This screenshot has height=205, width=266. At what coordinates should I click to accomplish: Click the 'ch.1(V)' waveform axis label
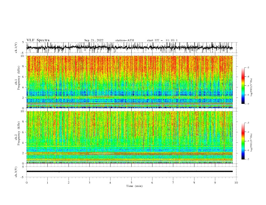(x=16, y=48)
